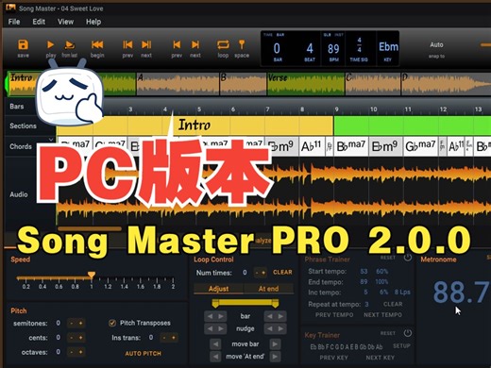
Task: Select the Bbma7 chord in bar 9
Action: click(350, 146)
